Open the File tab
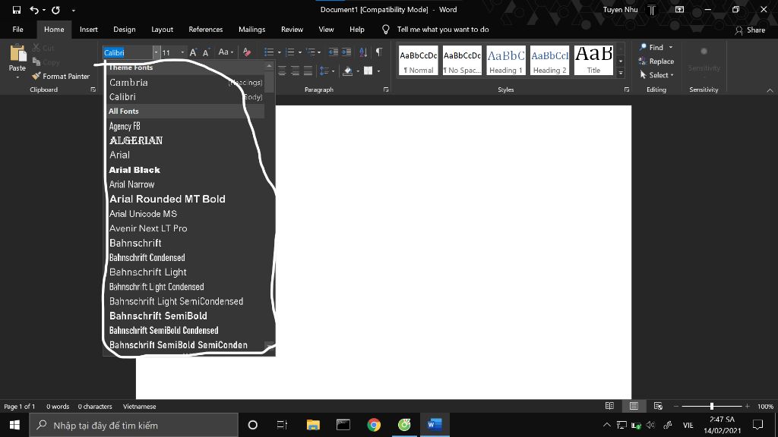Image resolution: width=778 pixels, height=437 pixels. coord(18,30)
